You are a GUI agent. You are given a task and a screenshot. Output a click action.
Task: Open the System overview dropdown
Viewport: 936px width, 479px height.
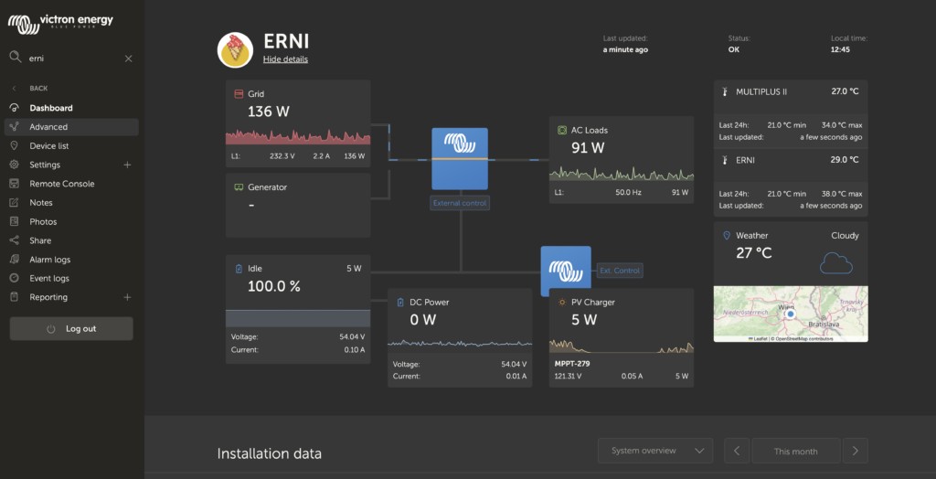654,451
